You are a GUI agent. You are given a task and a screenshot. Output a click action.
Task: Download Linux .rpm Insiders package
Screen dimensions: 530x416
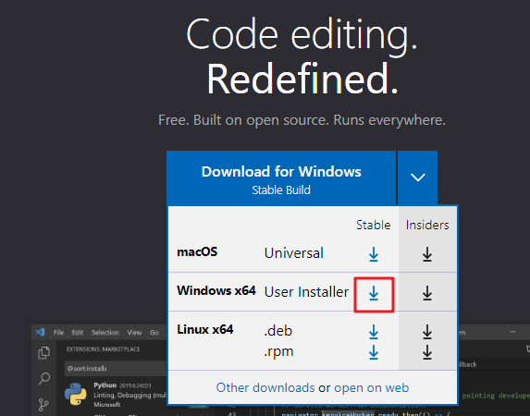pyautogui.click(x=427, y=352)
